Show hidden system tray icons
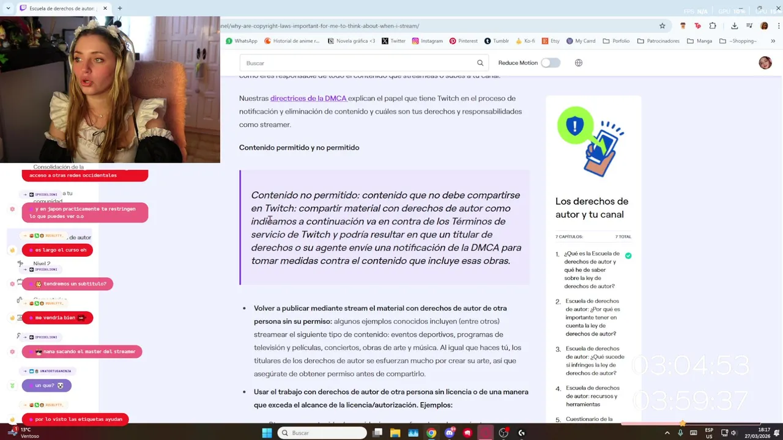Screen dimensions: 783x440 pos(667,433)
